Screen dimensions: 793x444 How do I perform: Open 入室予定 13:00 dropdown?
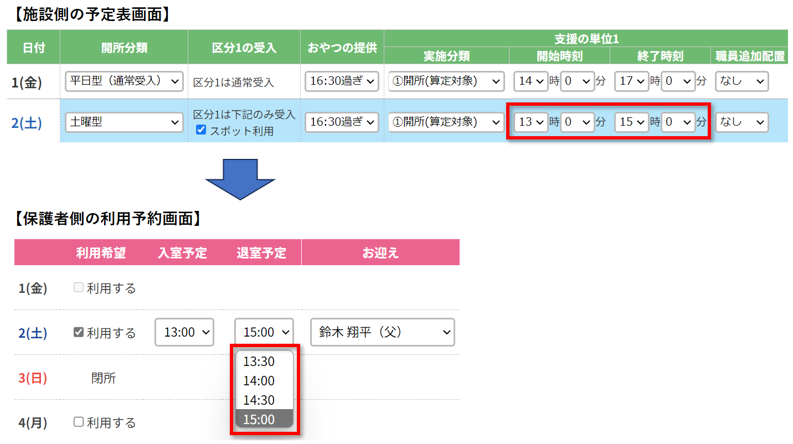click(x=184, y=333)
